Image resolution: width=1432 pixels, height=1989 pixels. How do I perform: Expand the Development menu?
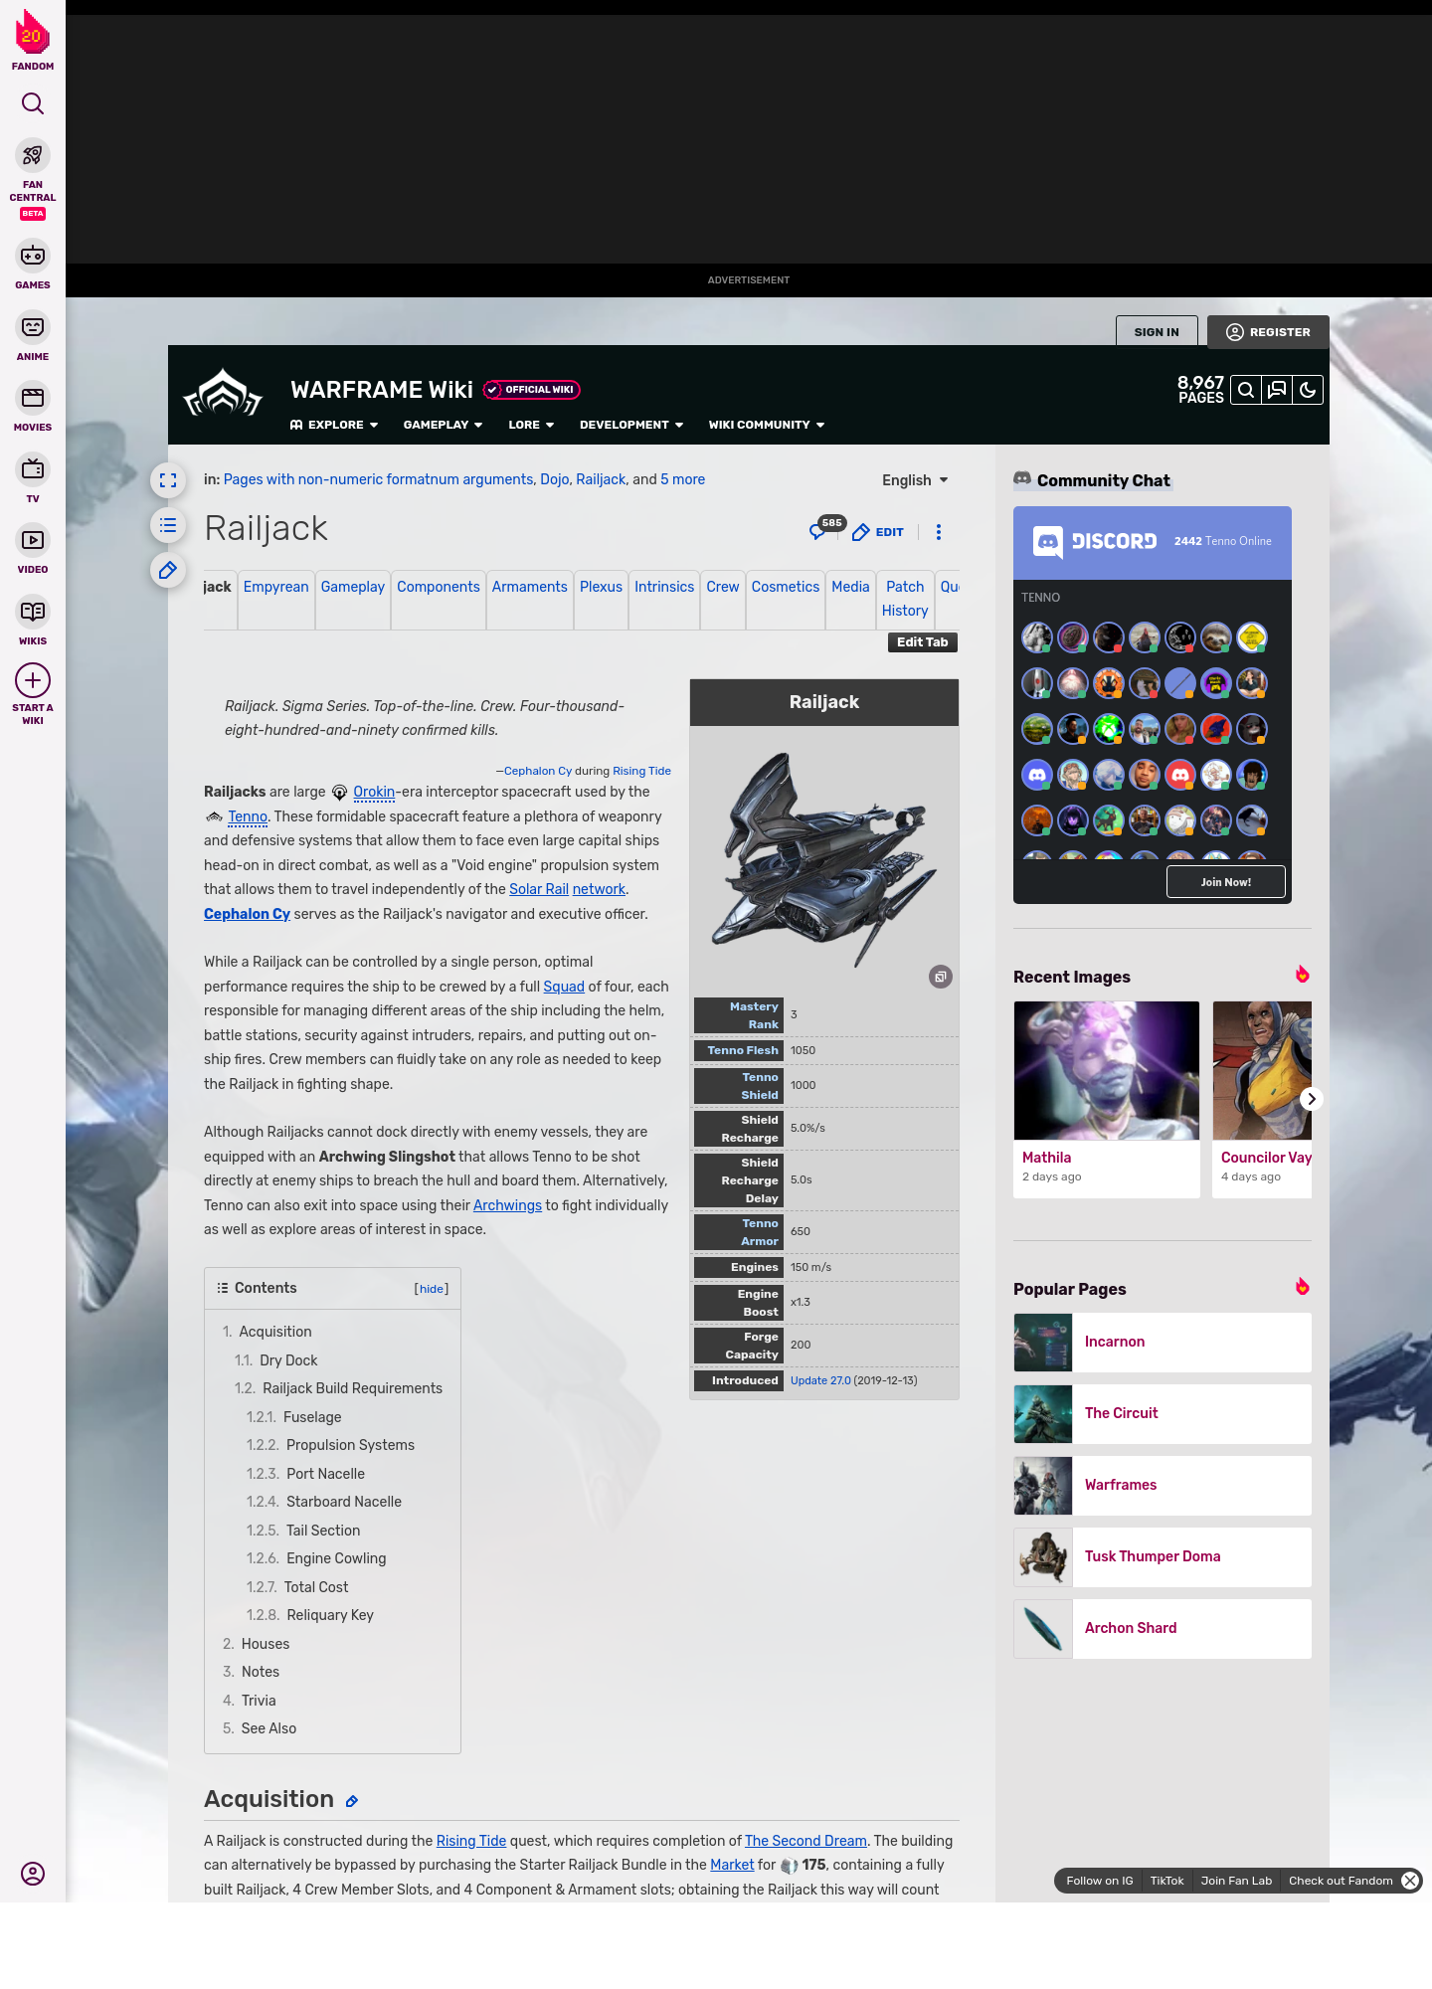click(631, 425)
